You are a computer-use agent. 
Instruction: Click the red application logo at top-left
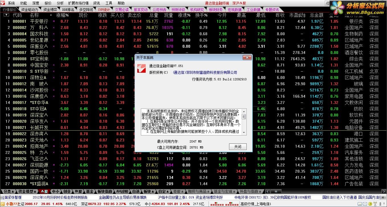click(3, 3)
